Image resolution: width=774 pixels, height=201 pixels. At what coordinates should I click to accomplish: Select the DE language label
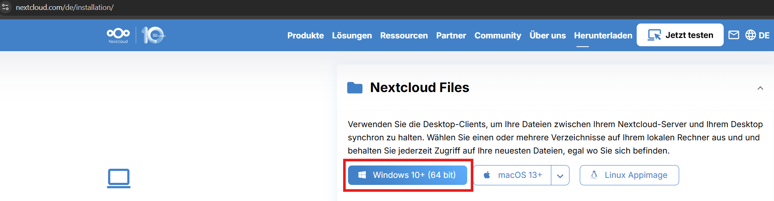coord(764,35)
